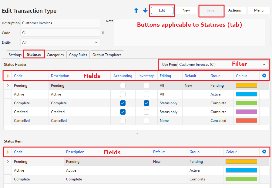Click the Edit button
The image size is (272, 188).
pos(162,10)
